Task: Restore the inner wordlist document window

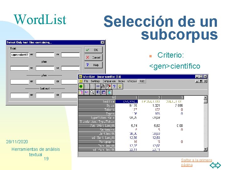Action: pyautogui.click(x=201, y=81)
